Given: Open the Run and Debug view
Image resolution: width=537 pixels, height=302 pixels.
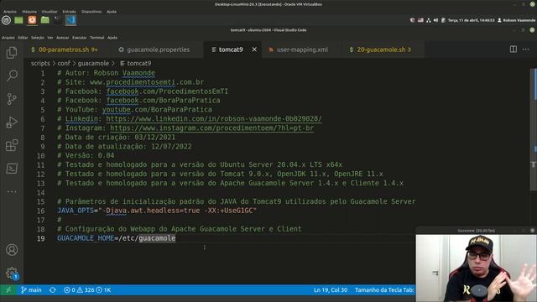Looking at the screenshot, I should click(12, 122).
